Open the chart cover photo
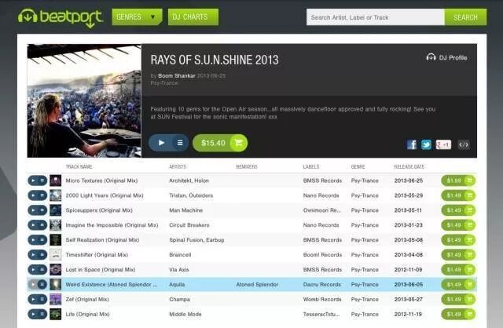Screen dimensions: 503x328 [84, 100]
